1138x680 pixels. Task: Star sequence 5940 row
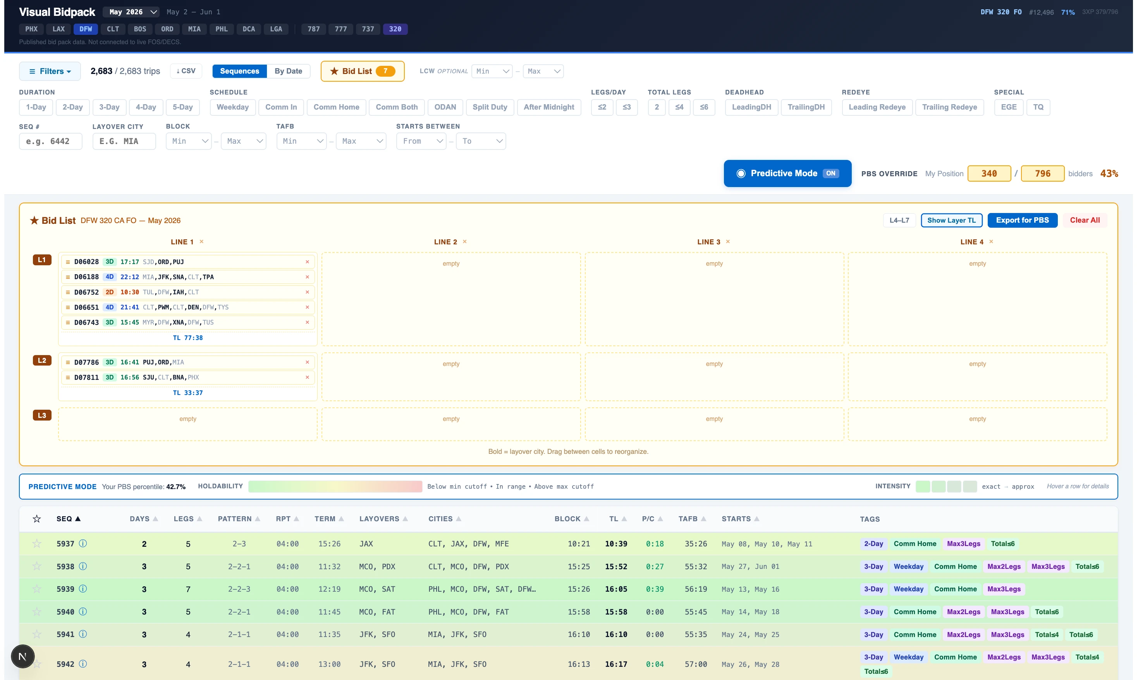pos(37,612)
